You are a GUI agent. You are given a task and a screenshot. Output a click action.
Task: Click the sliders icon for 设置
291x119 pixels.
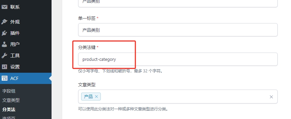[x=4, y=67]
